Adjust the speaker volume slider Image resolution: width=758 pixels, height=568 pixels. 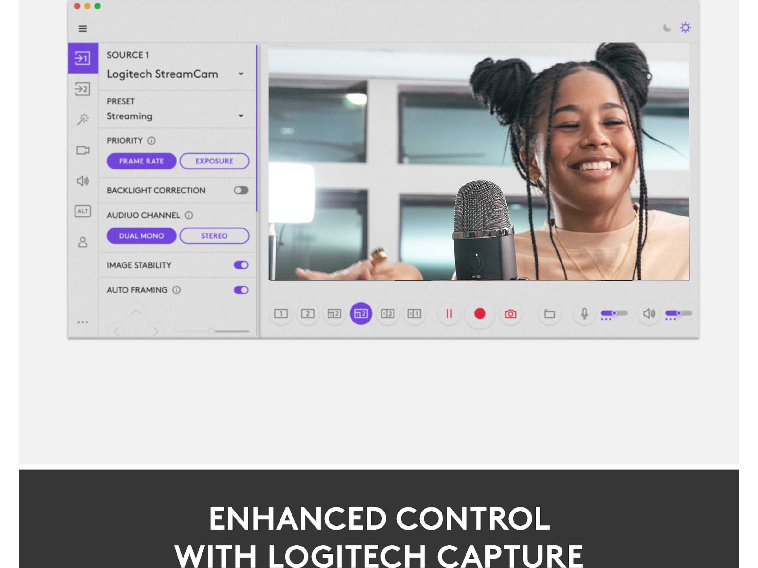click(678, 313)
